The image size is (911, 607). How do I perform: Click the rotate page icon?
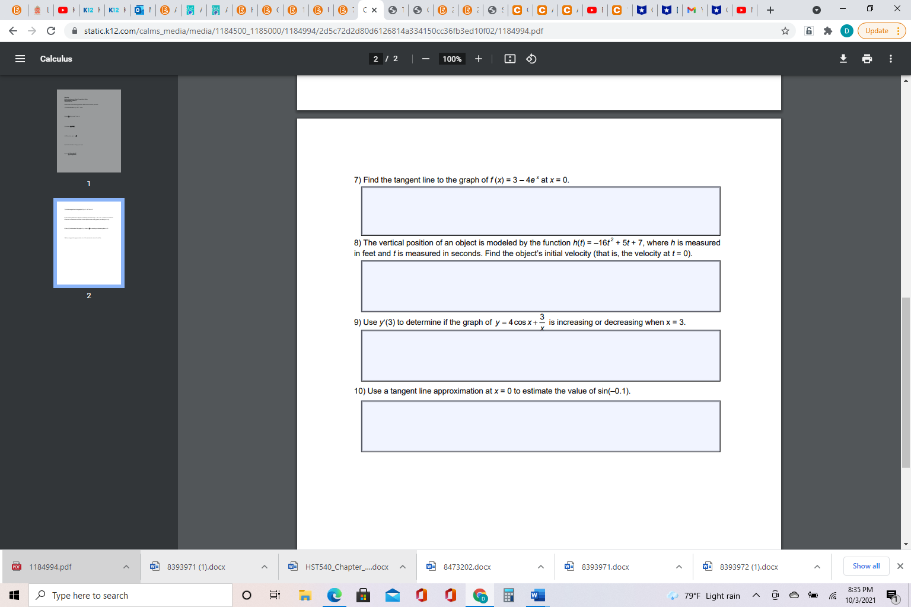(531, 59)
